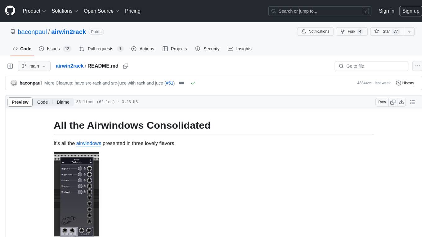The width and height of the screenshot is (422, 237).
Task: Go to the airwin2rack breadcrumb root
Action: point(70,66)
